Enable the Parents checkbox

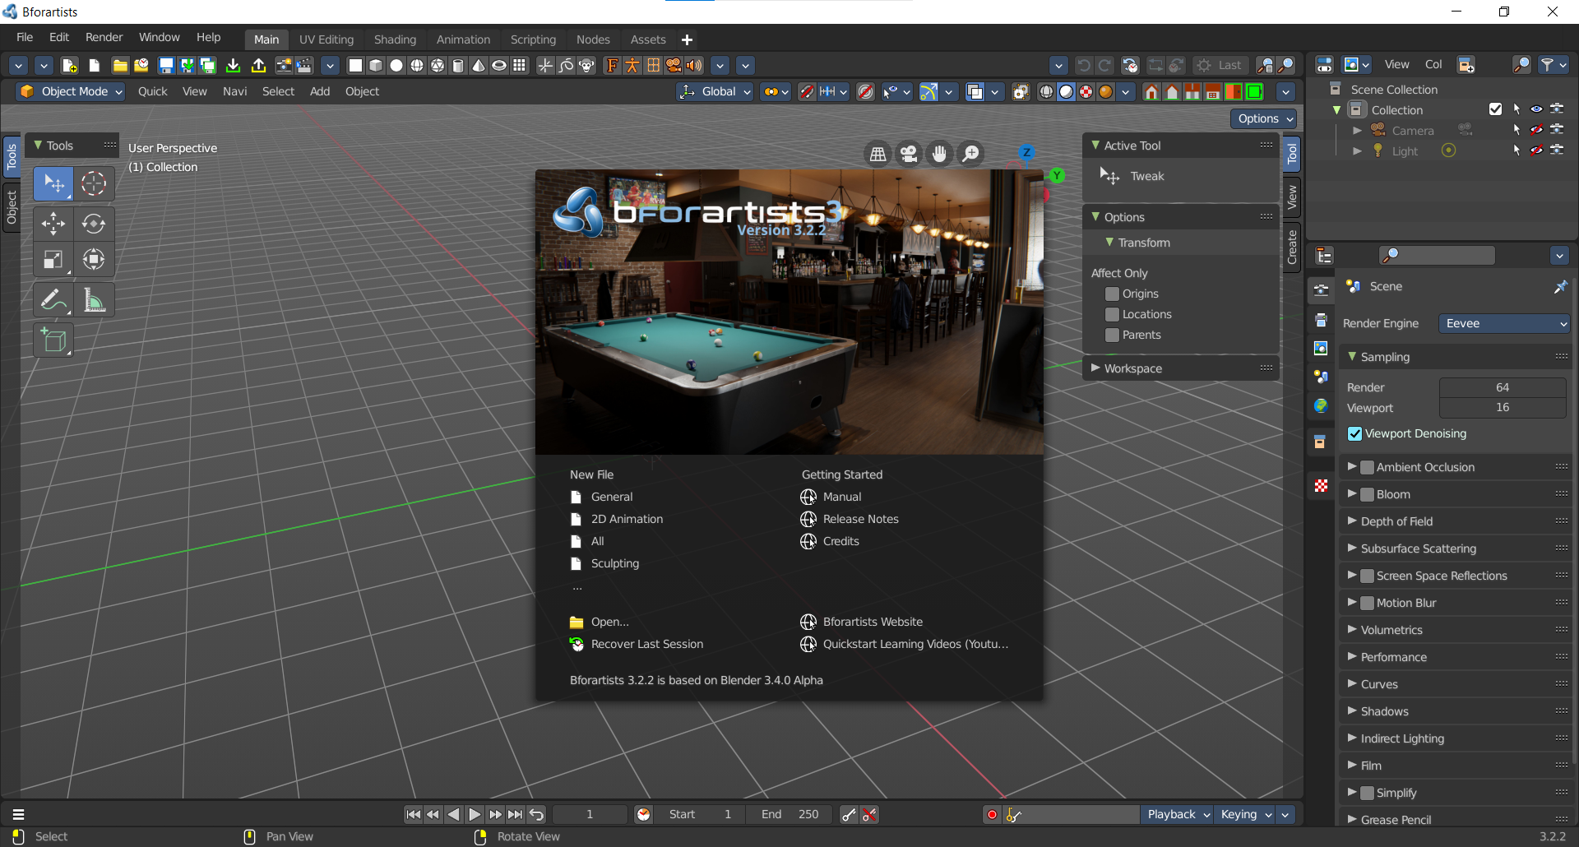point(1112,335)
